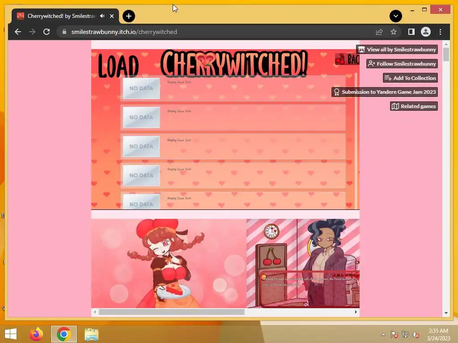Screen dimensions: 458x343
Task: Open the volume tray icon
Action: coord(416,335)
